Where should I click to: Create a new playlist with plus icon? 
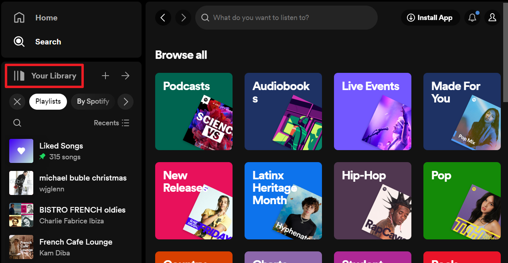tap(105, 76)
